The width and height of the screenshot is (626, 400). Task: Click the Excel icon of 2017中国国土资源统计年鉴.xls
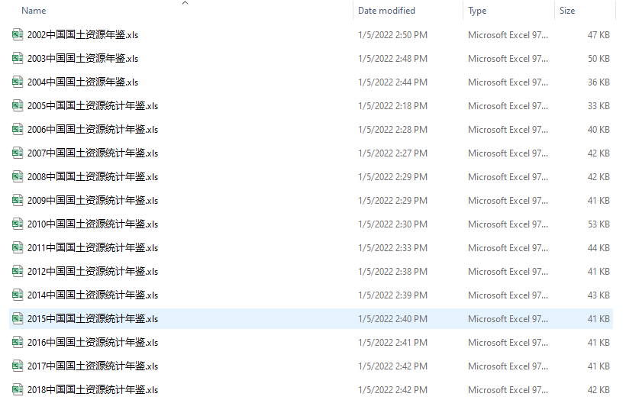pyautogui.click(x=17, y=366)
